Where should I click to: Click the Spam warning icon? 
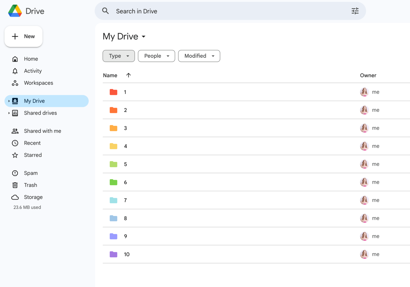point(15,173)
